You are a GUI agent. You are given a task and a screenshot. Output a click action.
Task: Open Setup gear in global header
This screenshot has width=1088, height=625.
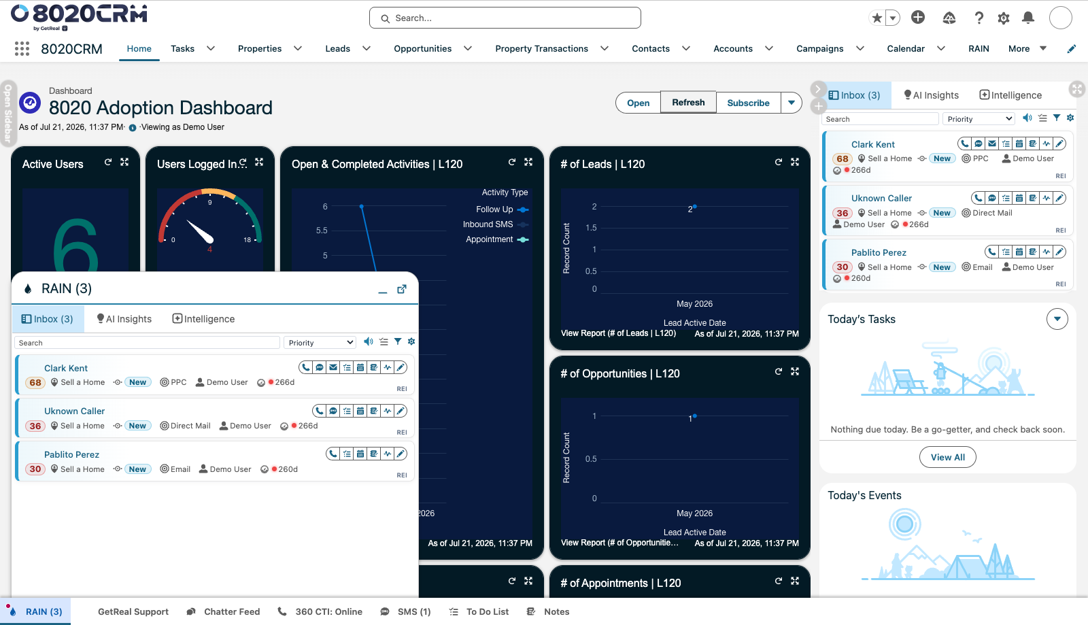1004,18
